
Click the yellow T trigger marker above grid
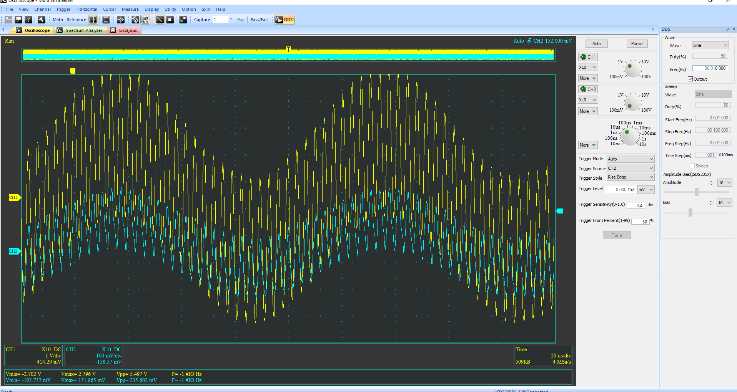pos(73,71)
